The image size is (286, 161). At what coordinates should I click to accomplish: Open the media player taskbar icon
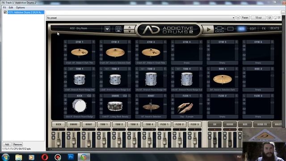click(x=31, y=157)
